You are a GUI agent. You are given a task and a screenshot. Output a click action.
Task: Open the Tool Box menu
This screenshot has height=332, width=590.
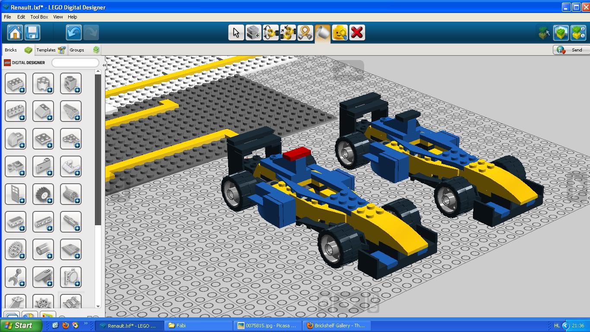pos(39,17)
